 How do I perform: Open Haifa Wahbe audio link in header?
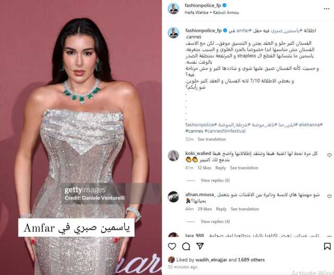[196, 13]
